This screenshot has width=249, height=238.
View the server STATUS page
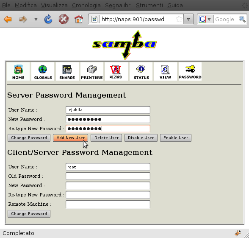pyautogui.click(x=141, y=71)
